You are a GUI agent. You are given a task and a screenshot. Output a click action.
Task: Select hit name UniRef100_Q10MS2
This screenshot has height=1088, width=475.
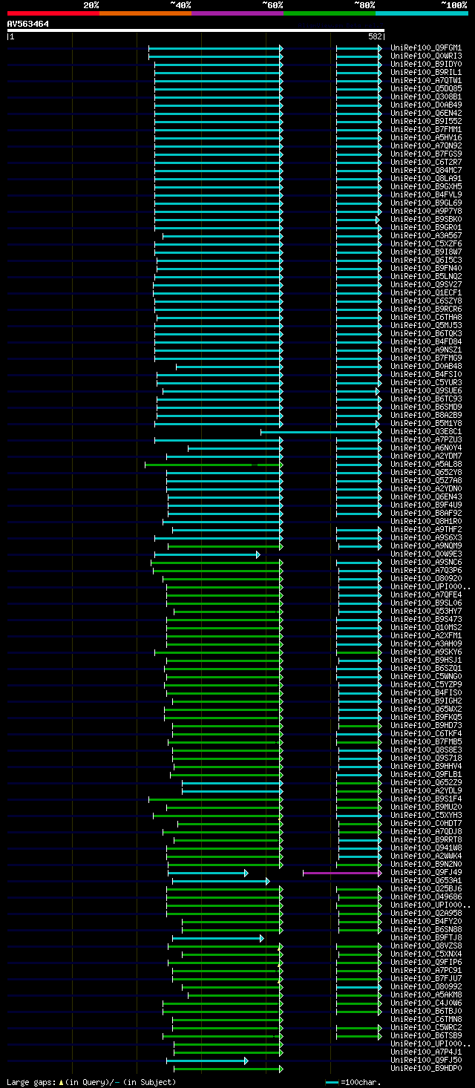click(426, 628)
